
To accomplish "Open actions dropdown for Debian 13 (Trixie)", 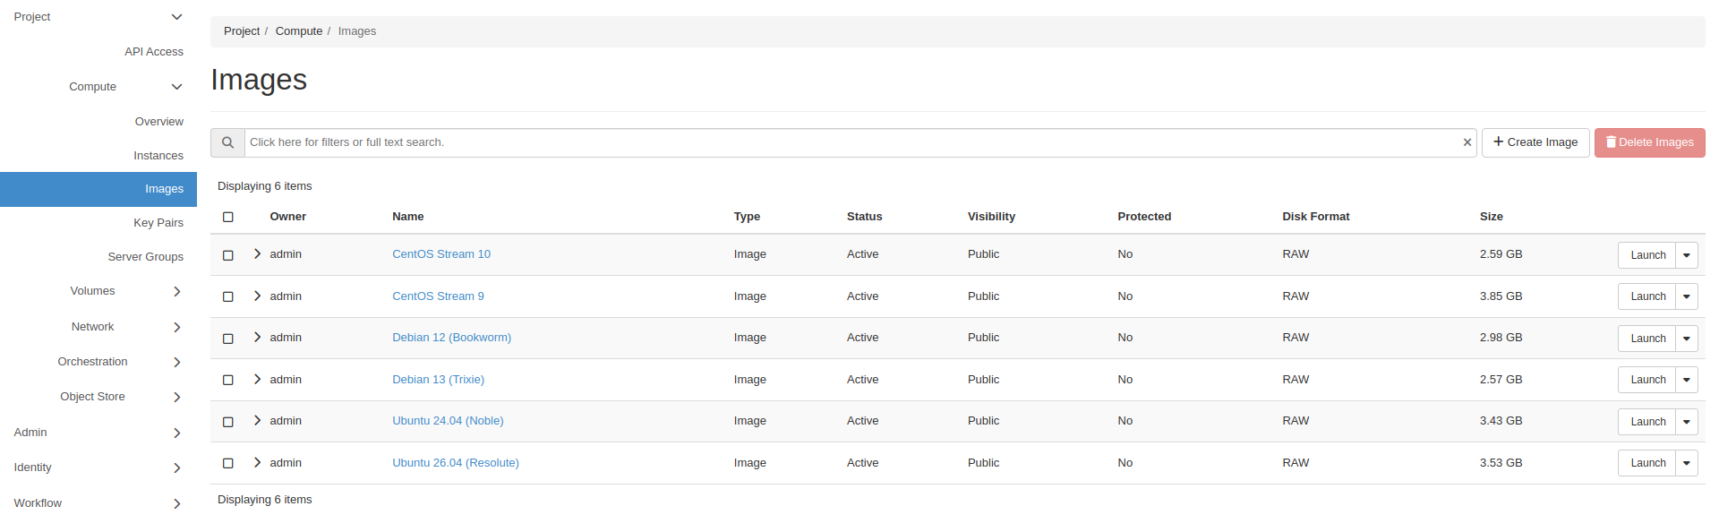I will [x=1687, y=380].
